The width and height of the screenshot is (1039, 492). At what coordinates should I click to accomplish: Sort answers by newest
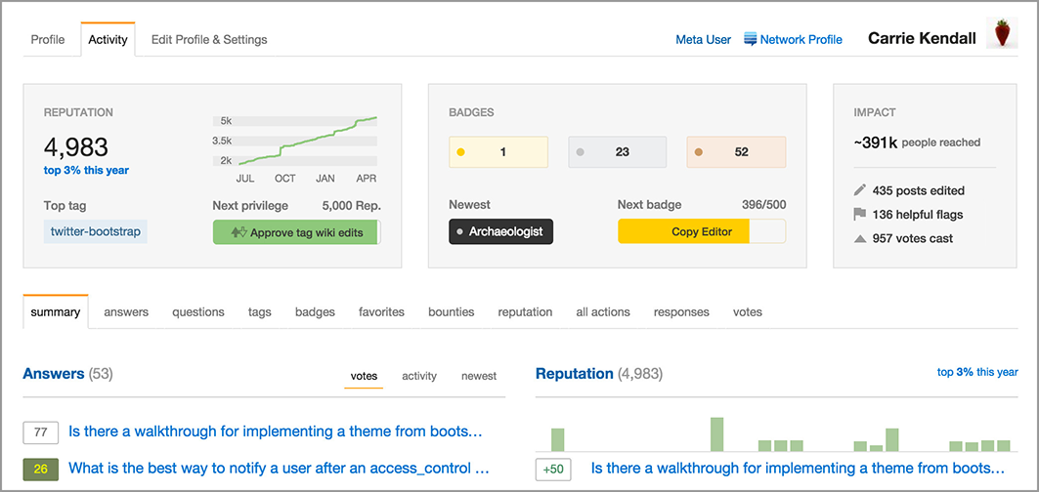point(479,376)
